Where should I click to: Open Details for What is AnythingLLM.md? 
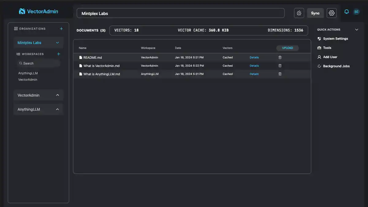pos(254,74)
